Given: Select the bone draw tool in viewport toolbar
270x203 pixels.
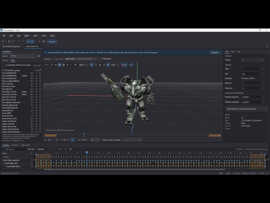Looking at the screenshot, I should click(52, 65).
